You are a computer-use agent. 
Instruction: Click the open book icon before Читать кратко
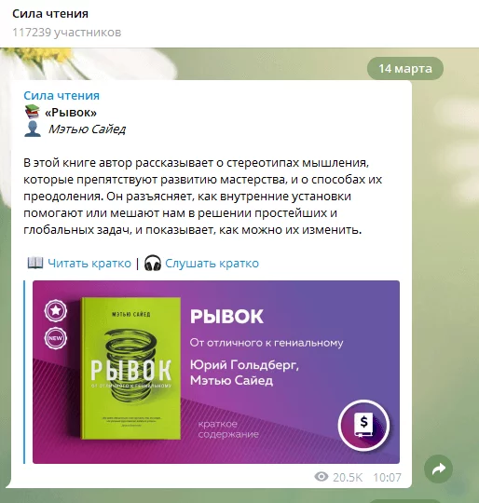coord(35,263)
